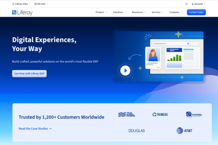This screenshot has height=145, width=218.
Task: Open the Account dropdown menu
Action: pos(198,4)
